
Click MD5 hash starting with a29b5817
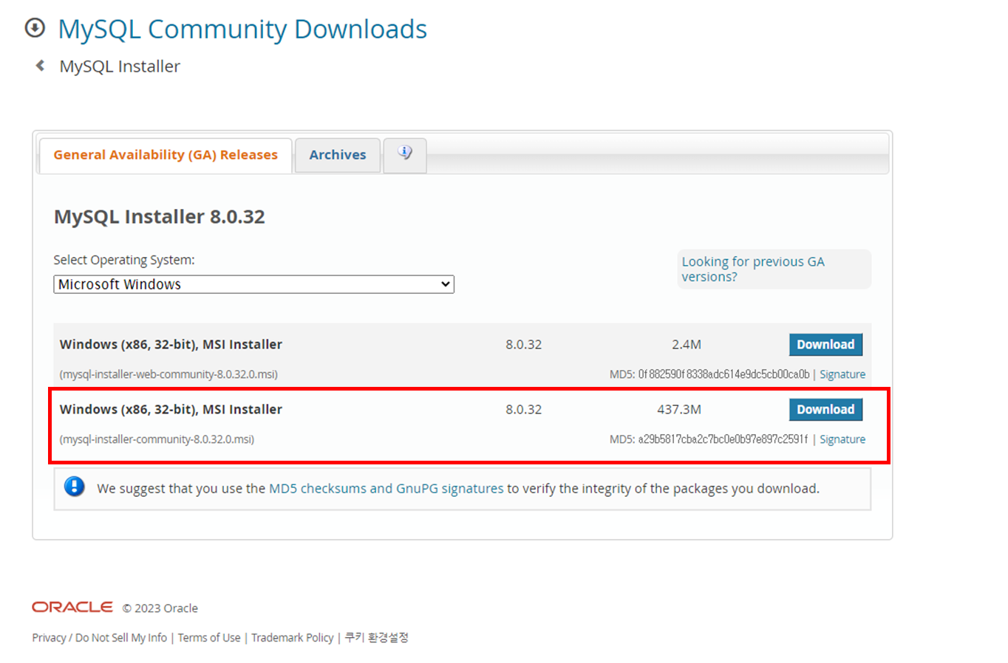(x=723, y=439)
